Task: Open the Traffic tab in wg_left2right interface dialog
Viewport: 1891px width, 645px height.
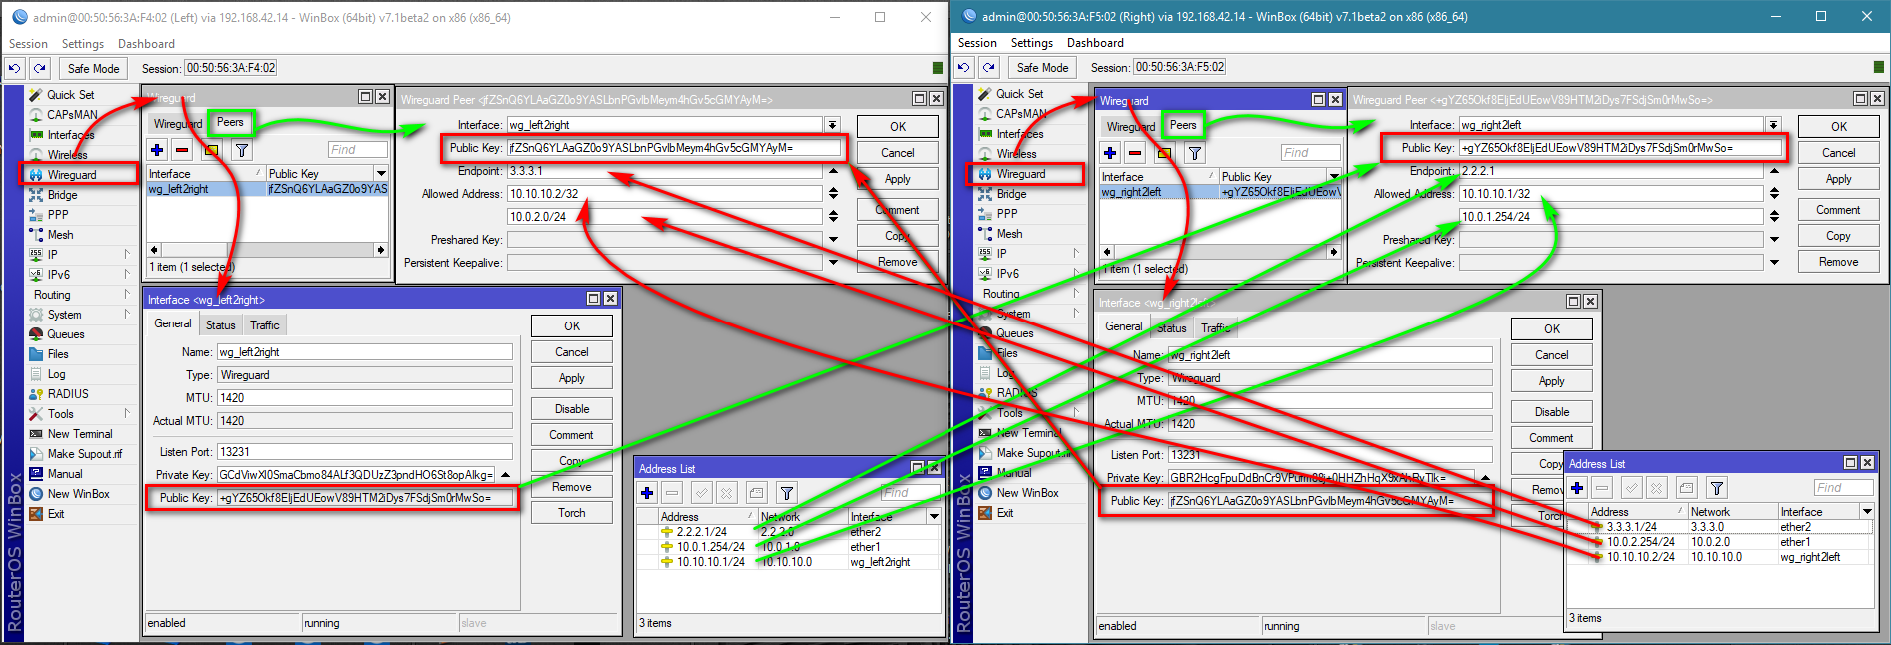Action: tap(264, 324)
